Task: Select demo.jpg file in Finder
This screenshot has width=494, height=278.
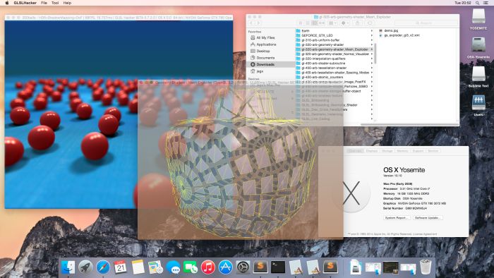Action: tap(388, 30)
